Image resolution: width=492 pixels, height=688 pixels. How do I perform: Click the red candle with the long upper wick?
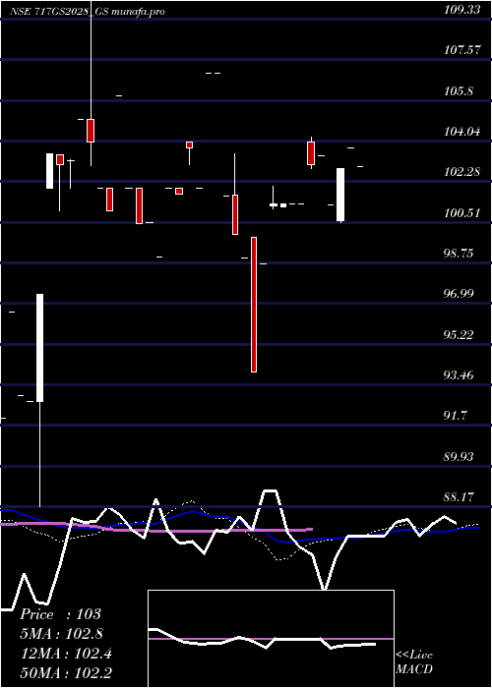(x=91, y=131)
